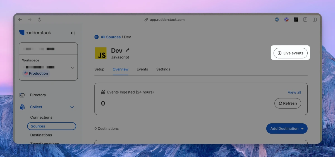Image resolution: width=335 pixels, height=157 pixels.
Task: Click the rudderstack logo
Action: point(35,33)
